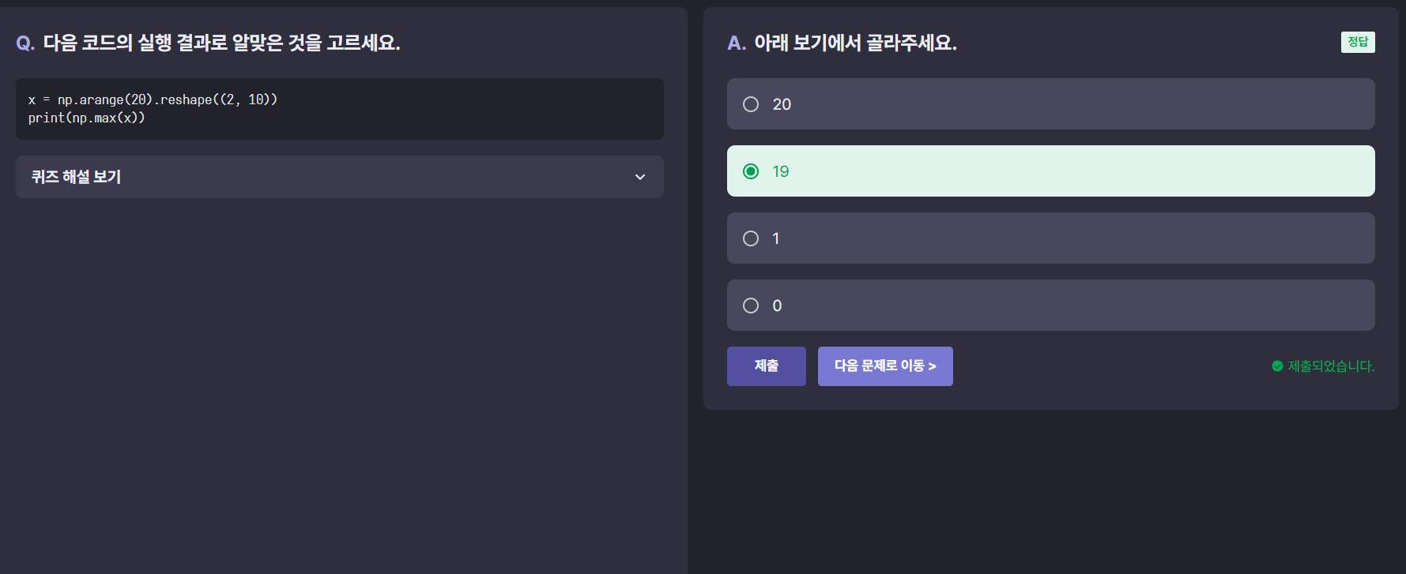Select the radio button for answer 1
Image resolution: width=1406 pixels, height=574 pixels.
coord(751,238)
